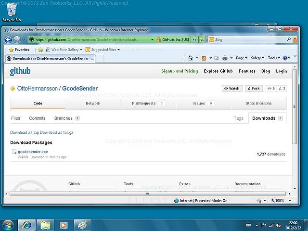
Task: Open the Favorites star button
Action: click(x=19, y=50)
